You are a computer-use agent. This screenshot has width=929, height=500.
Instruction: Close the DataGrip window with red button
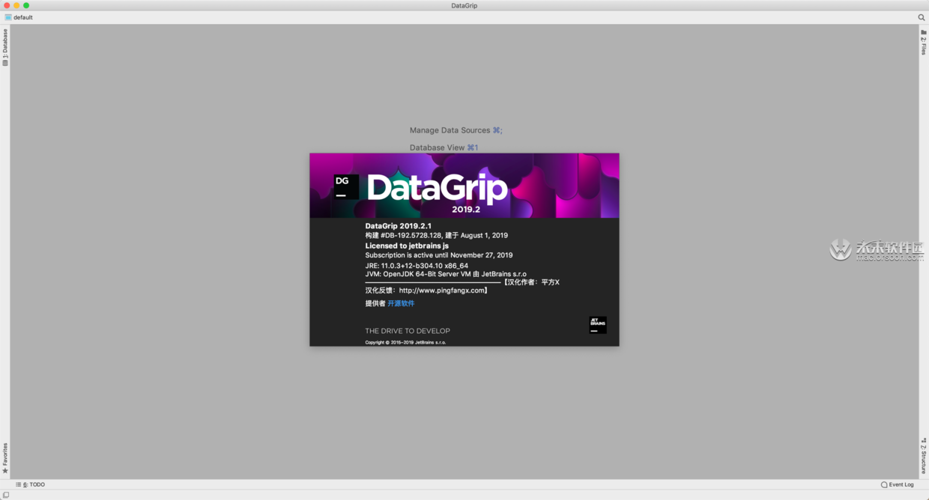click(x=7, y=5)
